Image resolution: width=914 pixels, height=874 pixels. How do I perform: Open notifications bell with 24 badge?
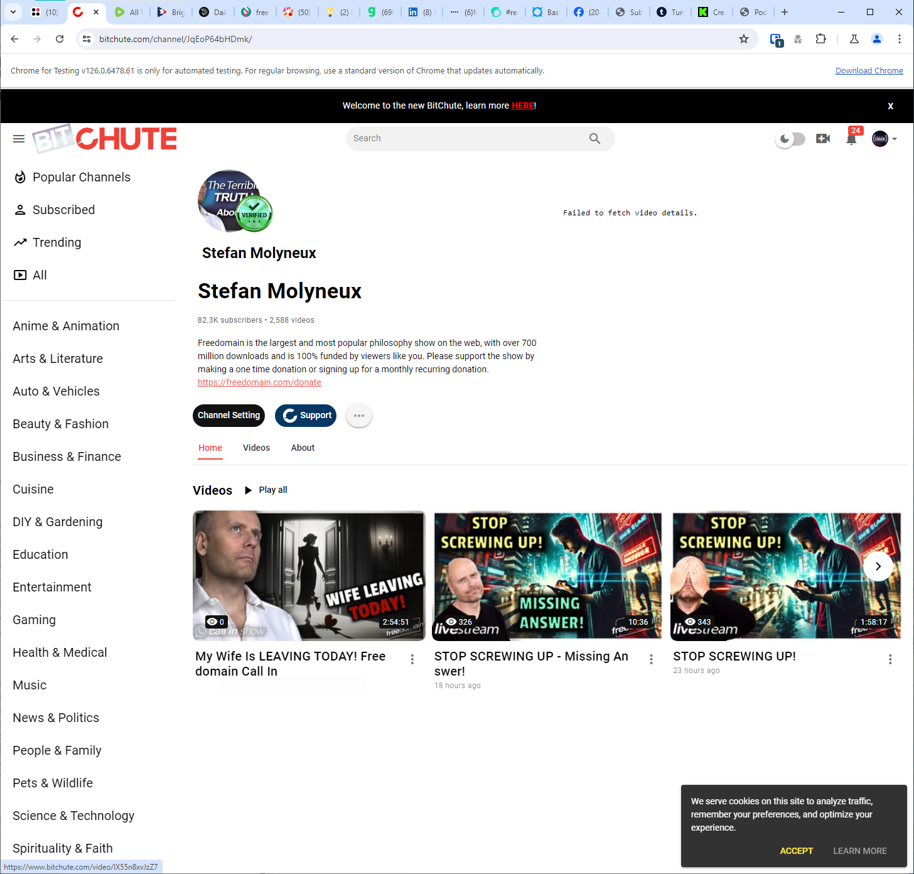pyautogui.click(x=852, y=138)
